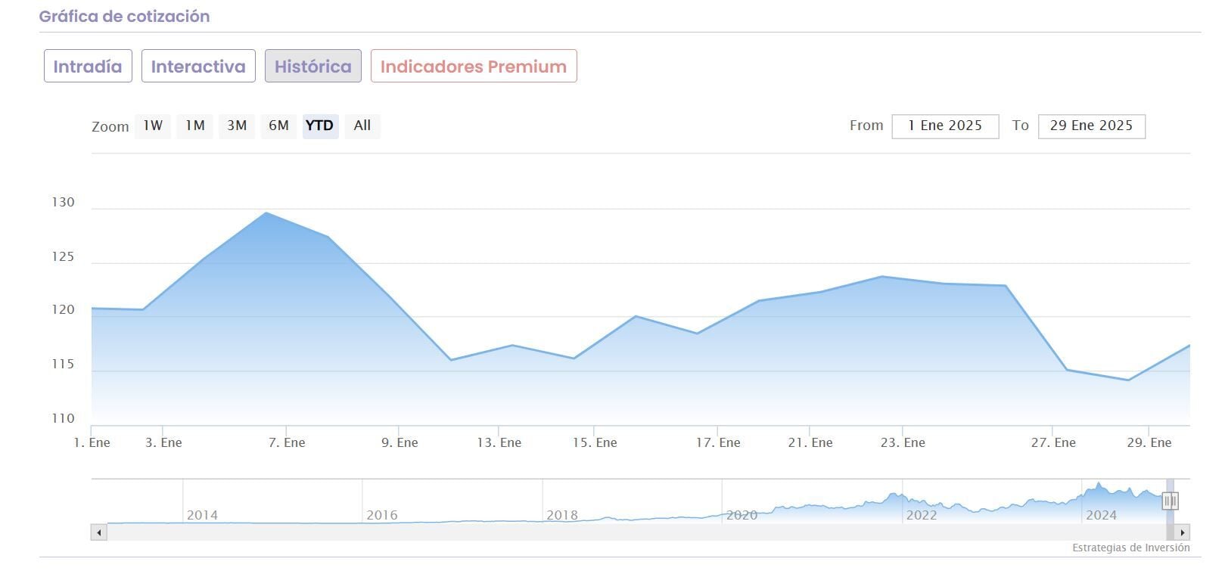Set zoom range to 1W
The image size is (1225, 574).
tap(153, 126)
